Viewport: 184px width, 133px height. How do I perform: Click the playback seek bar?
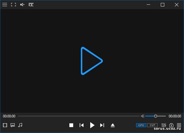tap(79, 116)
